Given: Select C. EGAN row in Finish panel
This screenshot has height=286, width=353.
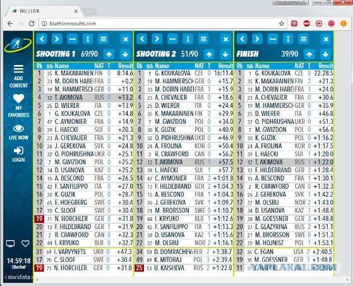Looking at the screenshot, I should click(284, 252).
